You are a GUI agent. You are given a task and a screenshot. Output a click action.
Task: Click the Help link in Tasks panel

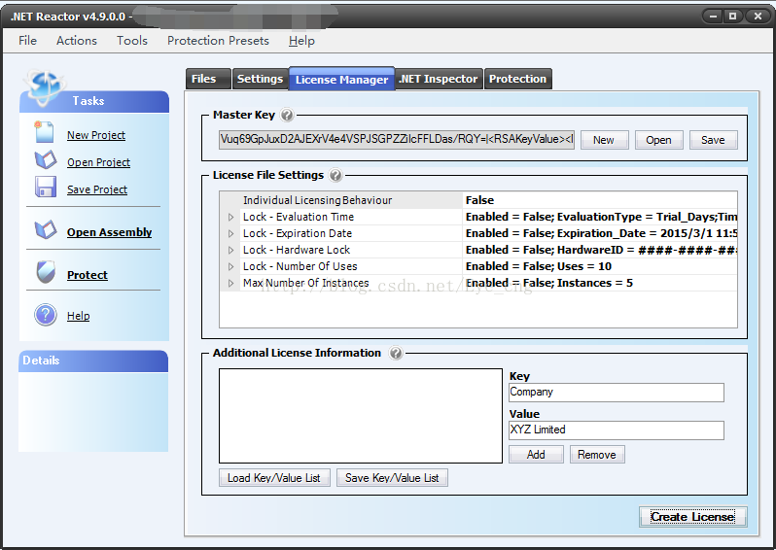[78, 316]
